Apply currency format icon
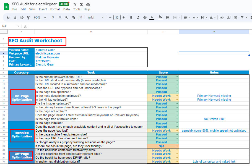This screenshot has width=252, height=167. pos(53,17)
